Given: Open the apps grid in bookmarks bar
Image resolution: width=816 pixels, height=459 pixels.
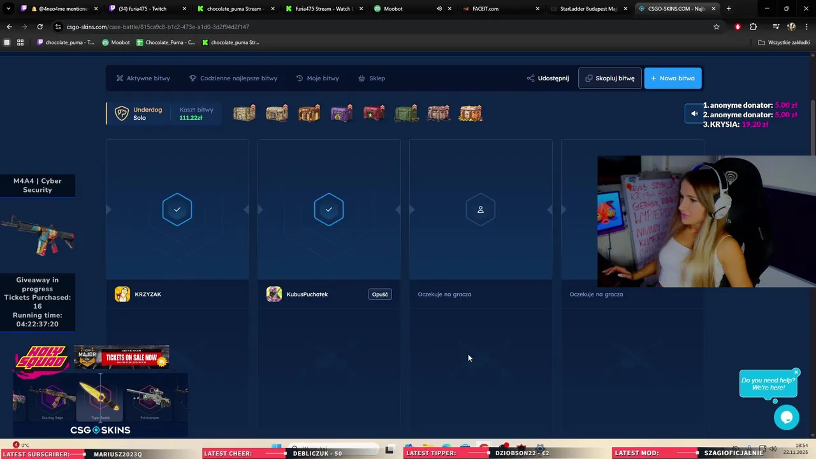Looking at the screenshot, I should coord(20,42).
